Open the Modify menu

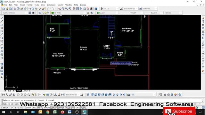click(x=61, y=5)
